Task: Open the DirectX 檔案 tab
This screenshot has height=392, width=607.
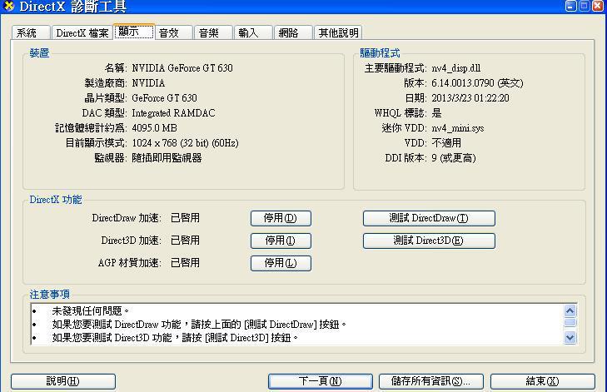Action: click(x=82, y=33)
